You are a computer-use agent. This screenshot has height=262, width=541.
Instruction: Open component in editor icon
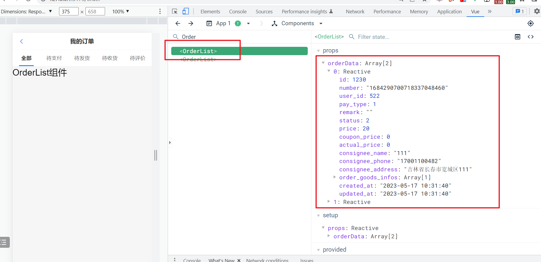tap(531, 37)
